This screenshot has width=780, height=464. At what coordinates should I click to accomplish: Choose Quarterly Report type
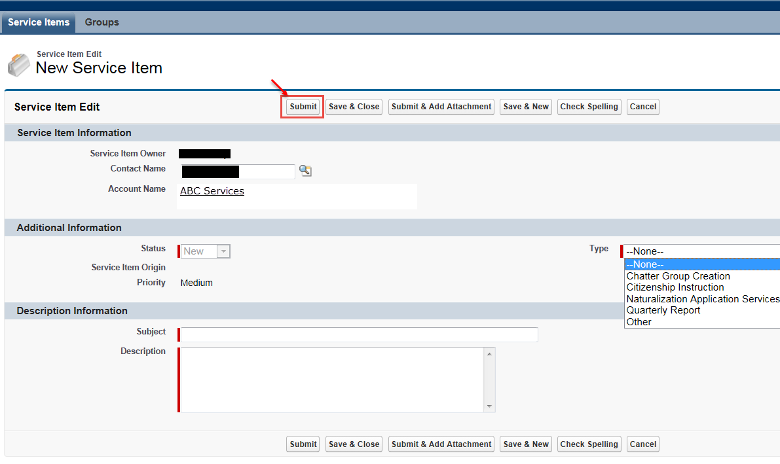coord(702,310)
